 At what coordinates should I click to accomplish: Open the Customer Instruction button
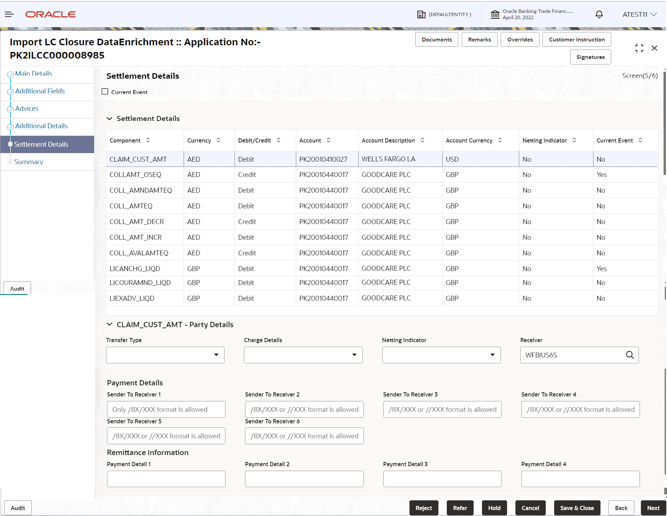click(576, 39)
